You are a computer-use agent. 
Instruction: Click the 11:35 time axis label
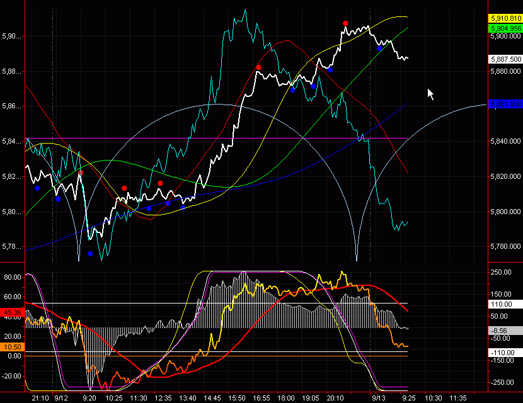point(458,399)
